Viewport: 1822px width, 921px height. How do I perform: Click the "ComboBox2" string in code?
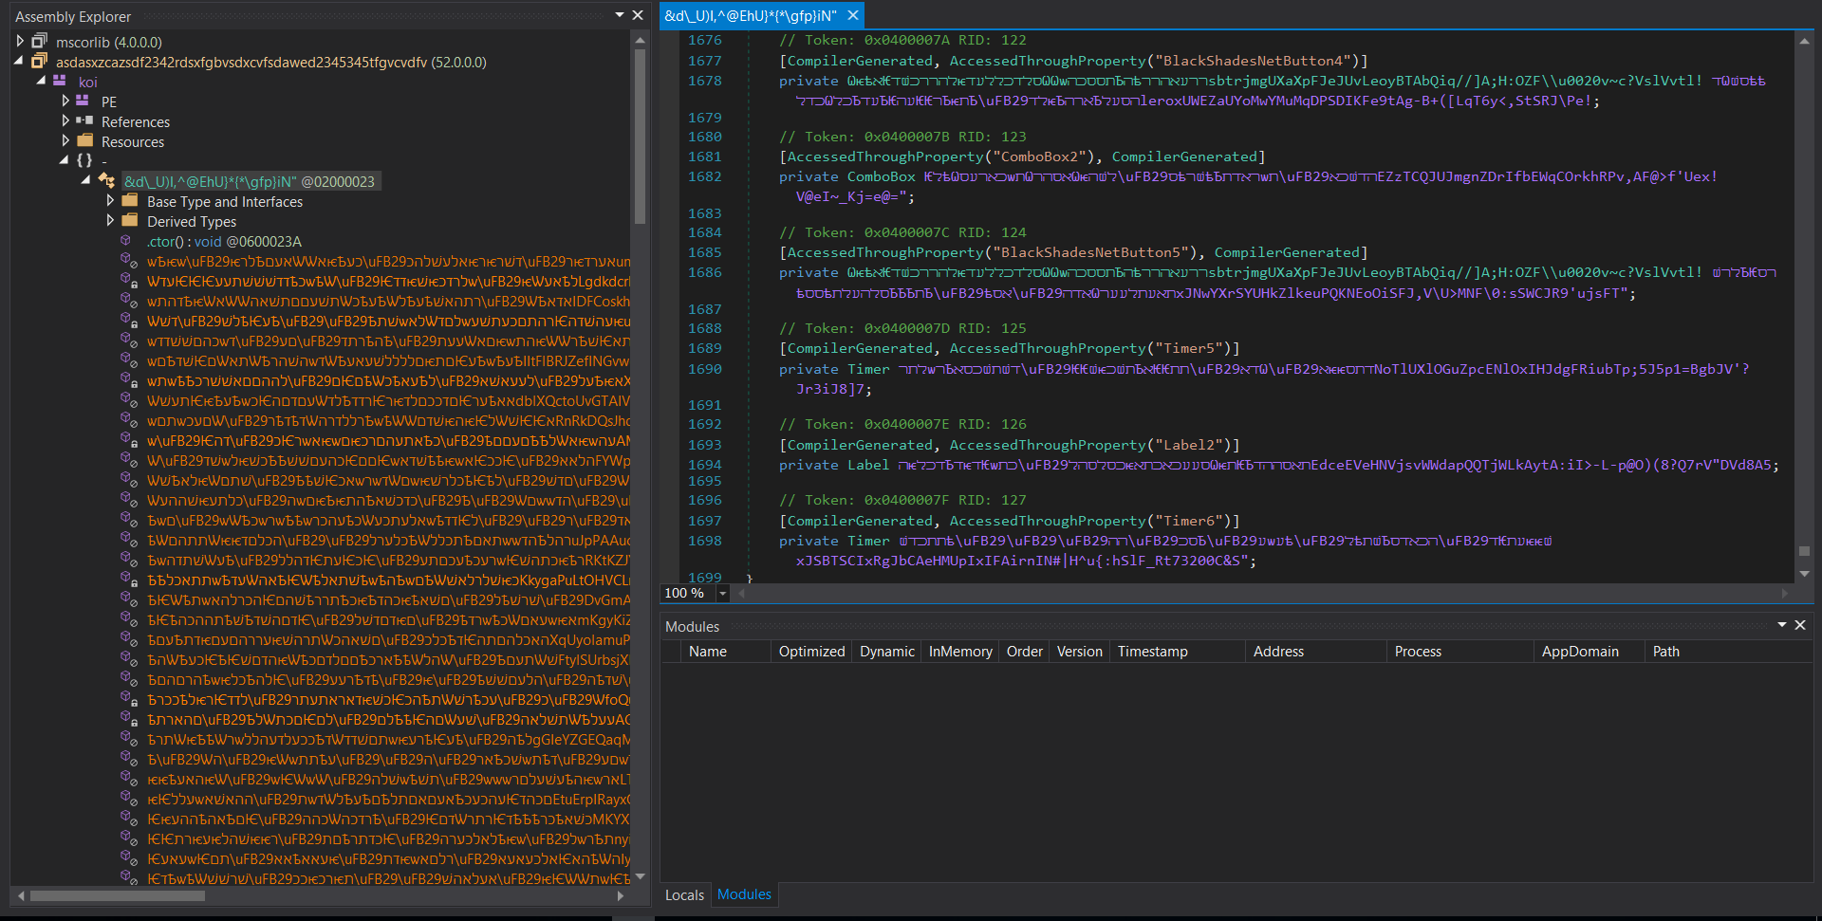point(1041,157)
